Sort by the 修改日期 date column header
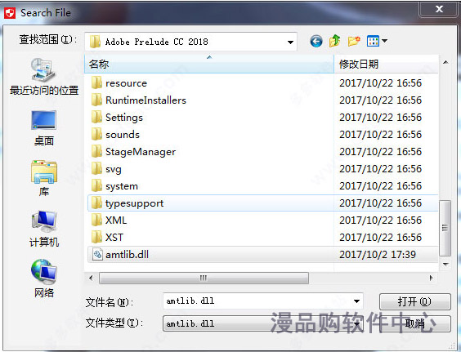461x352 pixels. 386,64
